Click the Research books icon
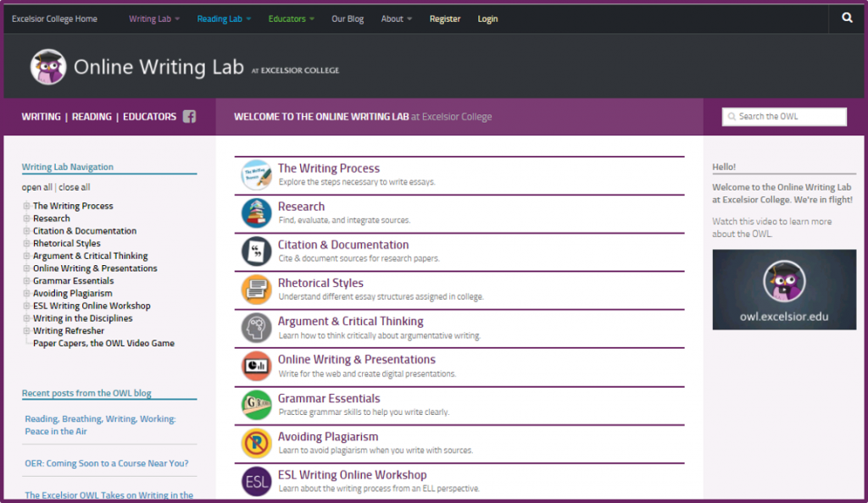Image resolution: width=868 pixels, height=503 pixels. (x=256, y=213)
